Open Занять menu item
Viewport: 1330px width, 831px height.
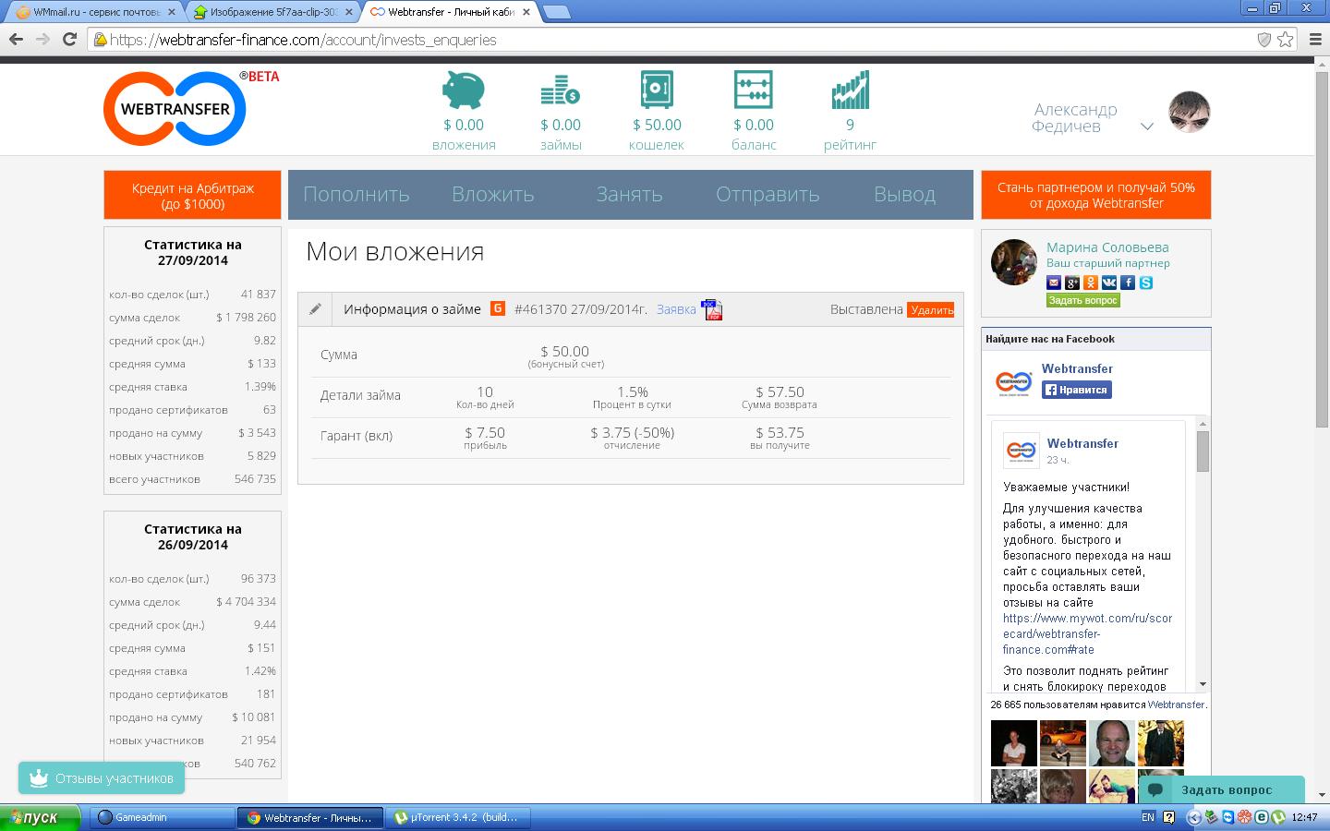coord(629,194)
